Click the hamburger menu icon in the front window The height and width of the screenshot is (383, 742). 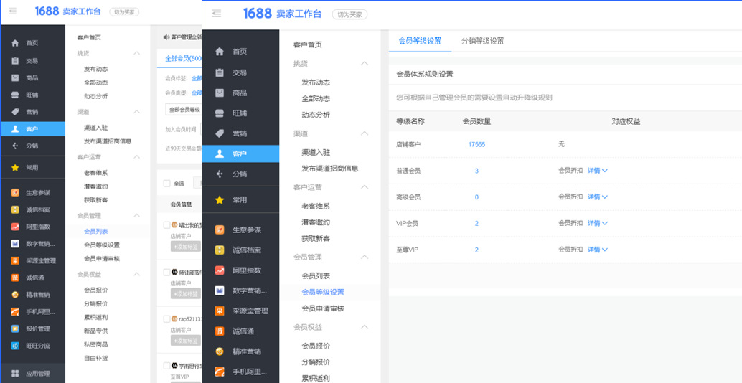pyautogui.click(x=217, y=14)
